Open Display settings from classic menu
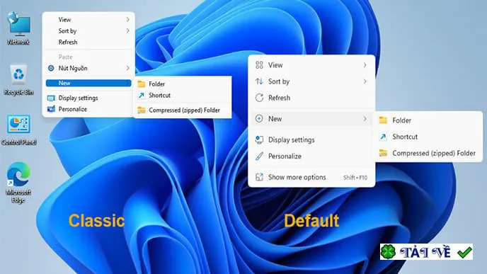The height and width of the screenshot is (274, 487). (x=88, y=98)
